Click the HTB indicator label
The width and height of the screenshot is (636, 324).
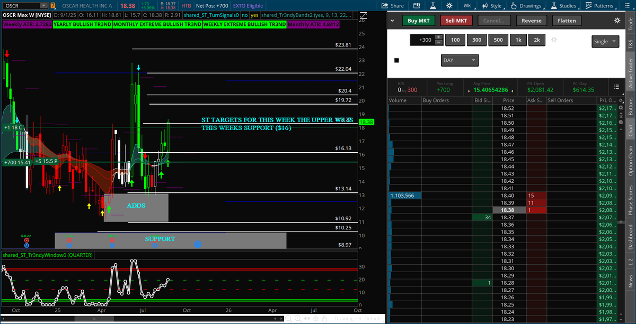186,6
